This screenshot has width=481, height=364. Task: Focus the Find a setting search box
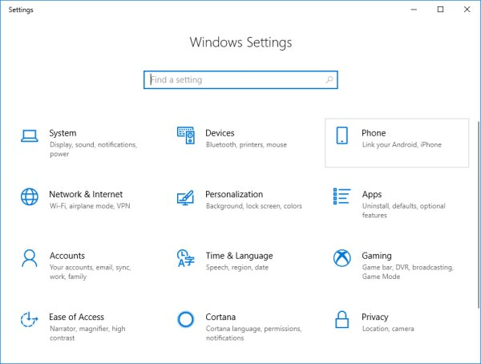point(240,80)
